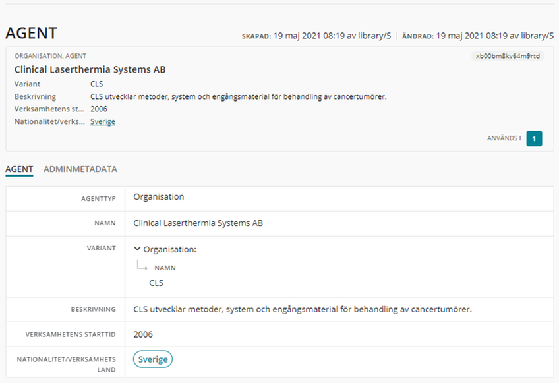The width and height of the screenshot is (559, 383).
Task: Click the bold company title in summary card
Action: tap(90, 69)
